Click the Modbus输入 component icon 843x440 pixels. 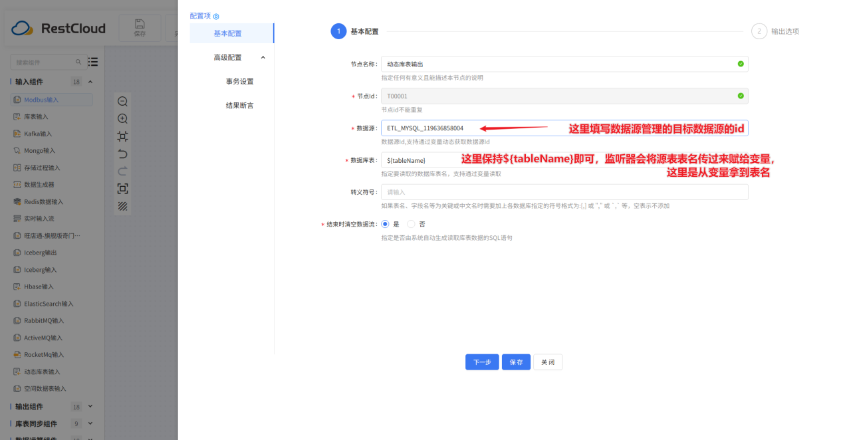18,100
